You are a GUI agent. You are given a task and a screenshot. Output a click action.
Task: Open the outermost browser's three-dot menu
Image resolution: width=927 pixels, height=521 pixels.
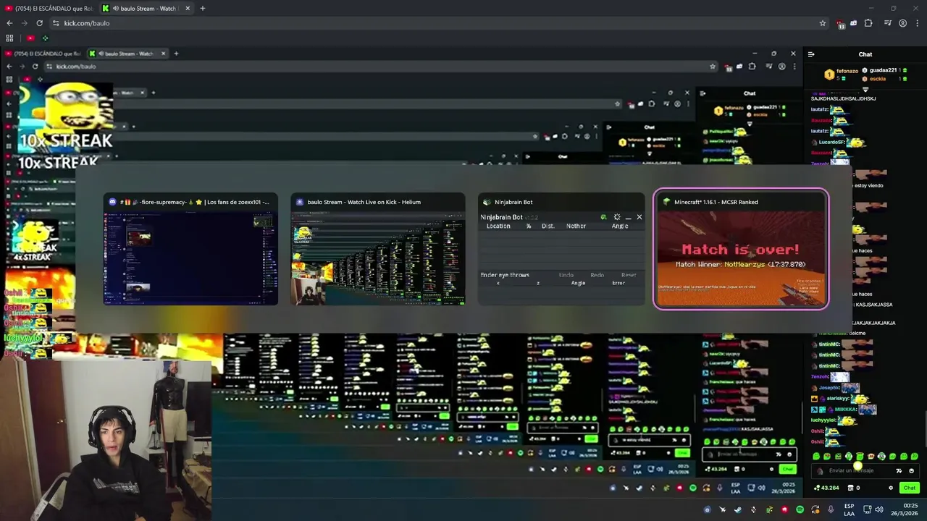(x=917, y=23)
